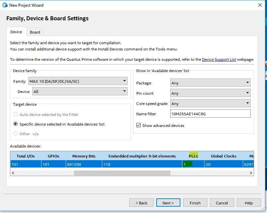Select Specific device in Available devices list
This screenshot has height=213, width=267.
click(16, 124)
